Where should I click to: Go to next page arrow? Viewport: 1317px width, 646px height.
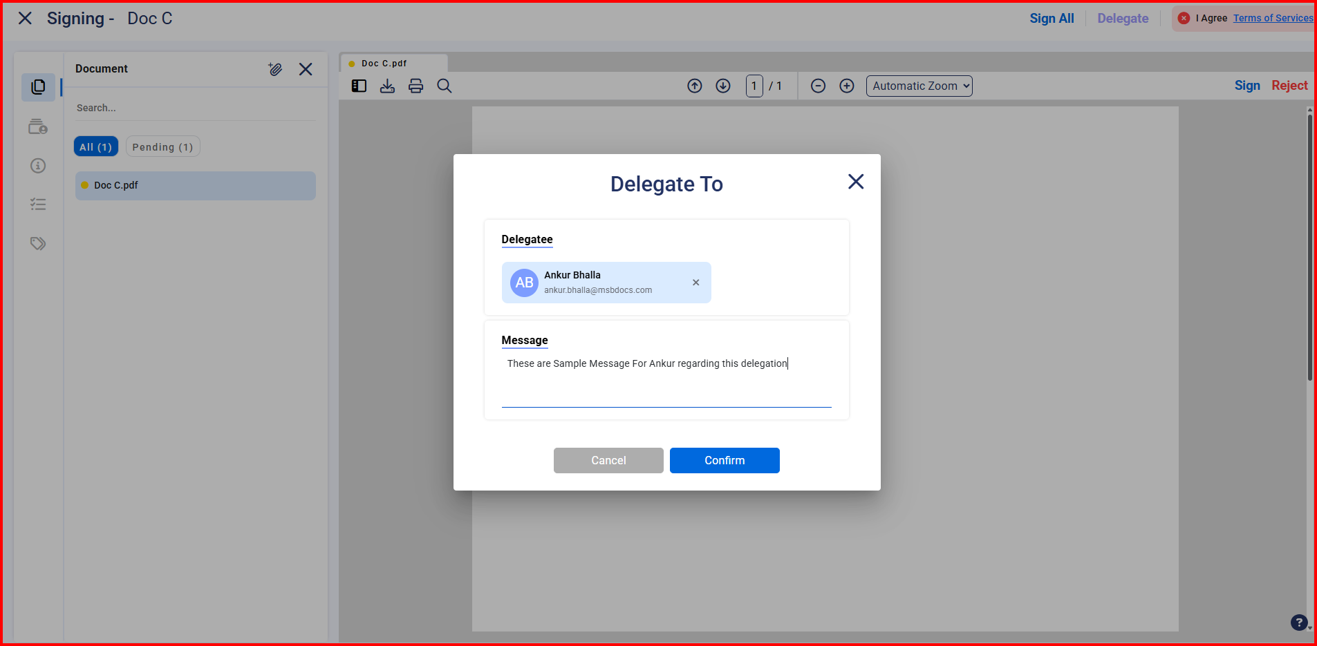coord(722,86)
